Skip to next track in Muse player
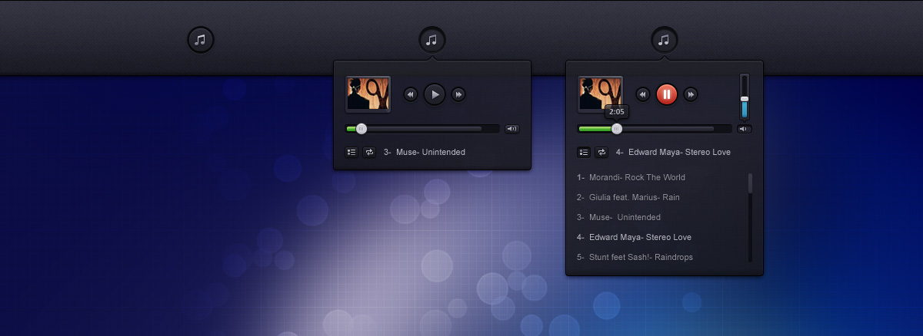923x336 pixels. click(x=458, y=94)
